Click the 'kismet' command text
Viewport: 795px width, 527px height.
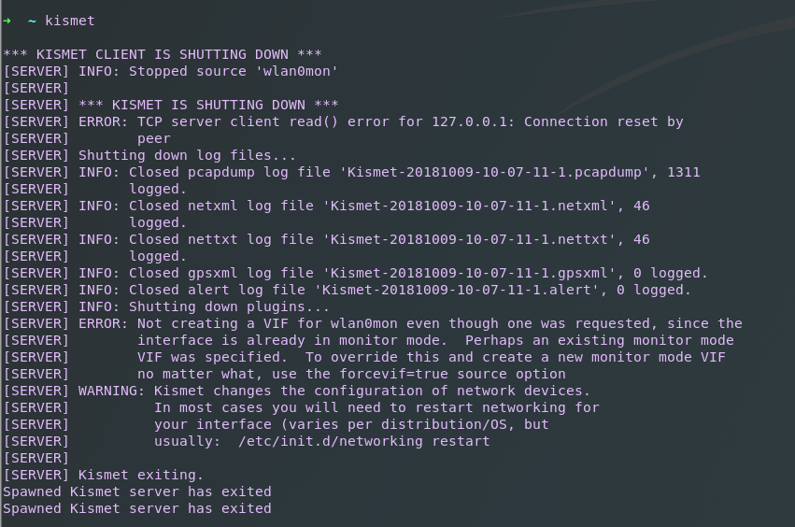(70, 21)
